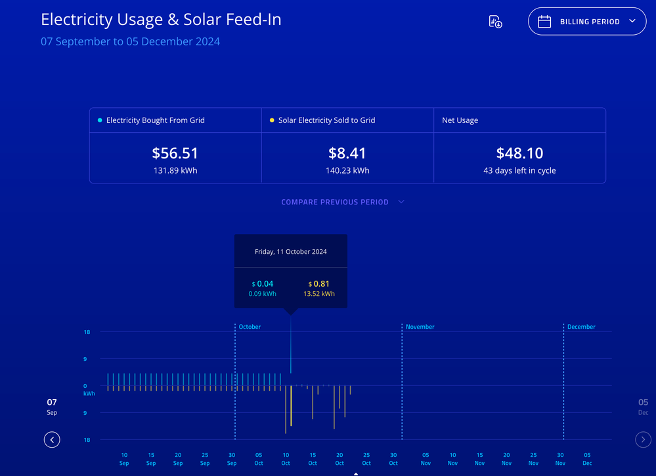Click the small triangle at bottom center
656x476 pixels.
pos(356,473)
